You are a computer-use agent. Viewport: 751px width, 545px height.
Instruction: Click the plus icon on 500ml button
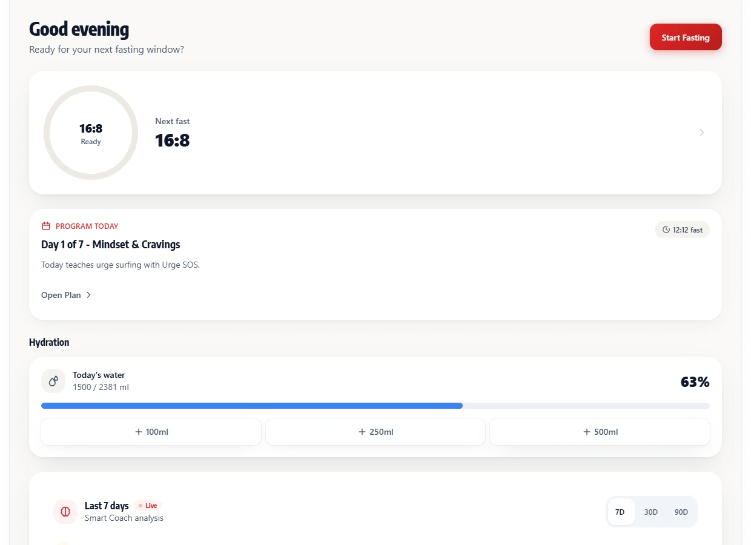coord(586,432)
